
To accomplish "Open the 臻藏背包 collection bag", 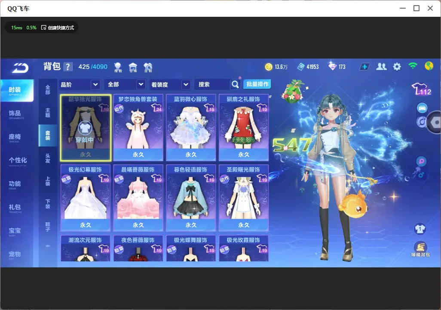I will [420, 249].
